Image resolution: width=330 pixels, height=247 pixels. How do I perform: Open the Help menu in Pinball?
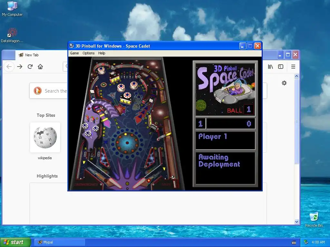click(x=102, y=53)
